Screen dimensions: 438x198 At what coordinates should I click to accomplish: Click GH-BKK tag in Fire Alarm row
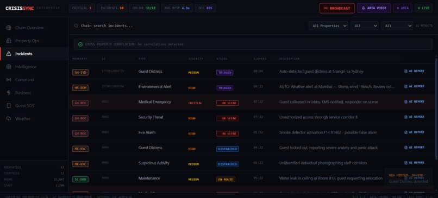coord(80,133)
